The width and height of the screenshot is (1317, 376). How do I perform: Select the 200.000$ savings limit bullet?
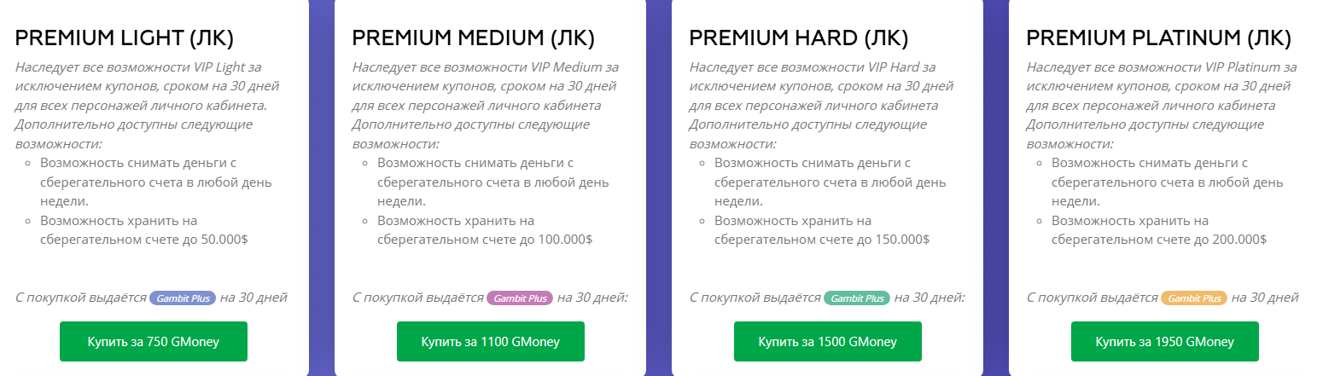1158,230
